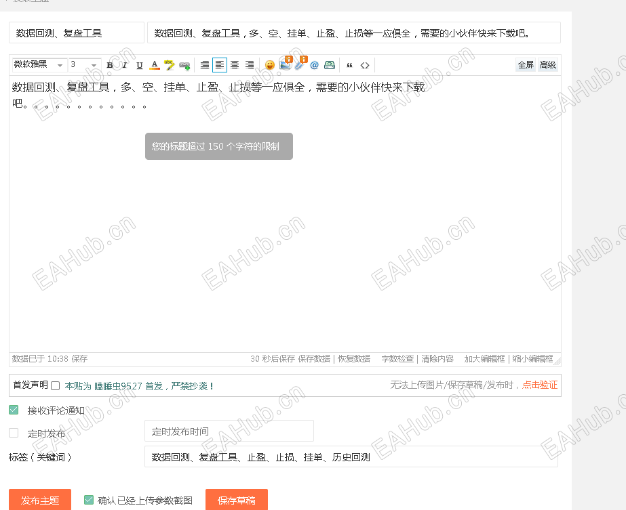The image size is (626, 510).
Task: Toggle bold text formatting
Action: click(110, 65)
